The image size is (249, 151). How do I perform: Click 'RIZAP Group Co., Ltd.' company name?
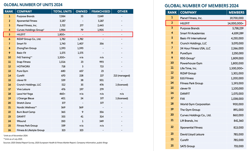(x=29, y=39)
